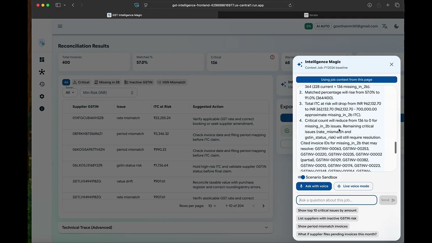The image size is (432, 243).
Task: Click the Intelligence Magic sparkle icon
Action: 300,64
